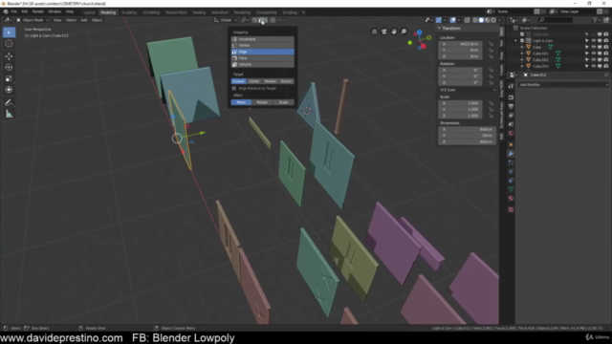Open the Particles properties tab icon

click(511, 162)
